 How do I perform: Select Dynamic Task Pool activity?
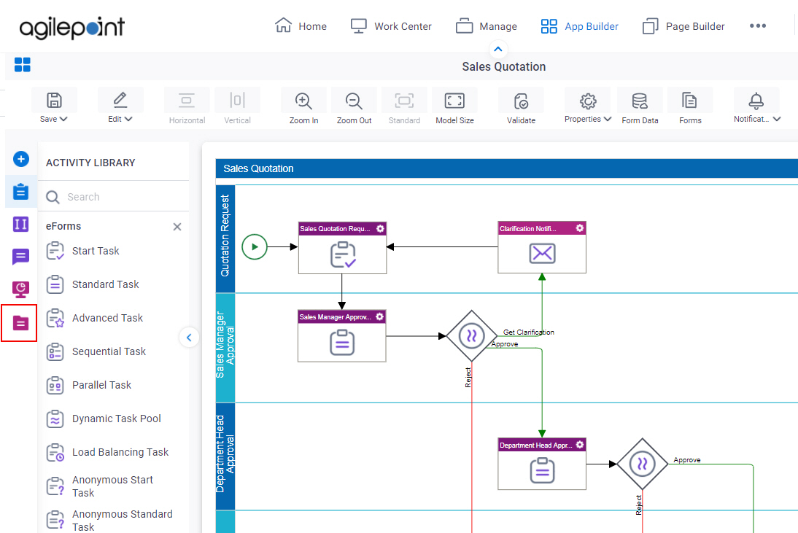pos(104,419)
